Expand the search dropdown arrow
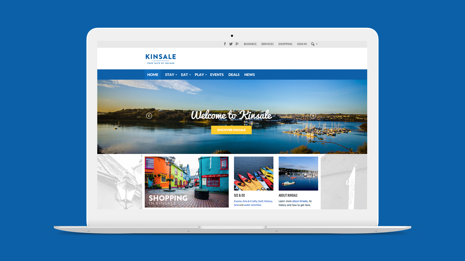The width and height of the screenshot is (465, 261). point(317,44)
